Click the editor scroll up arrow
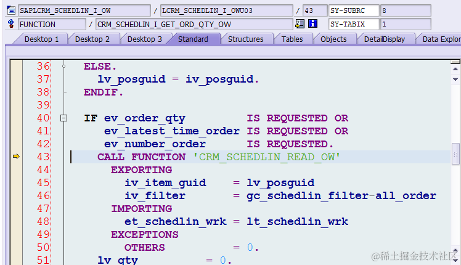461x265 pixels. (455, 69)
